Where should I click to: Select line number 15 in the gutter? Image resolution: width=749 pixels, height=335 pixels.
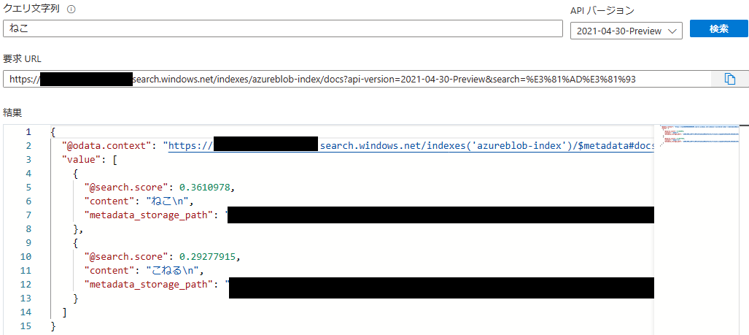pos(26,326)
